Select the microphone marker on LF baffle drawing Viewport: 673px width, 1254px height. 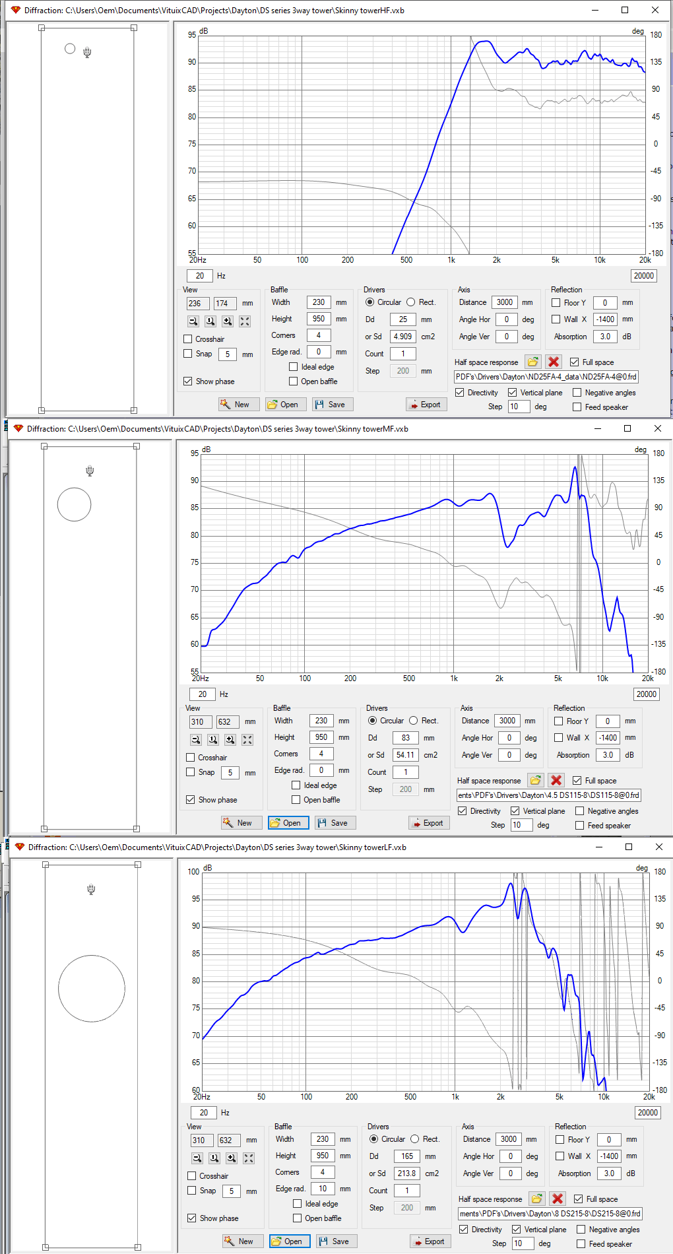91,889
